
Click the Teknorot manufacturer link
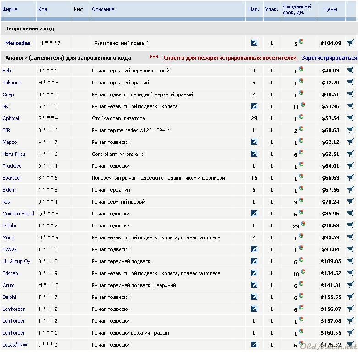click(x=12, y=83)
